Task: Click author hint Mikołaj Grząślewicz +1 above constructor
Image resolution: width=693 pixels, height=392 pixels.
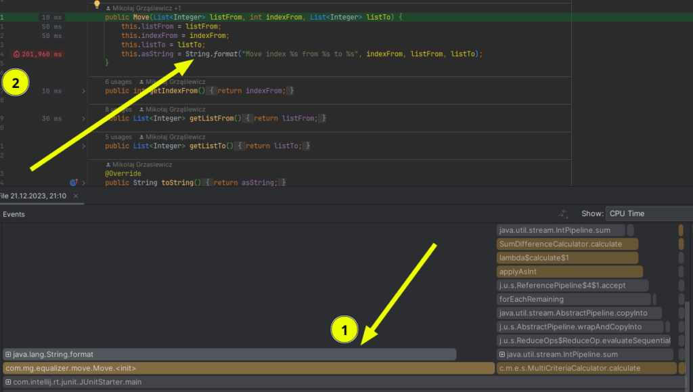Action: tap(143, 8)
